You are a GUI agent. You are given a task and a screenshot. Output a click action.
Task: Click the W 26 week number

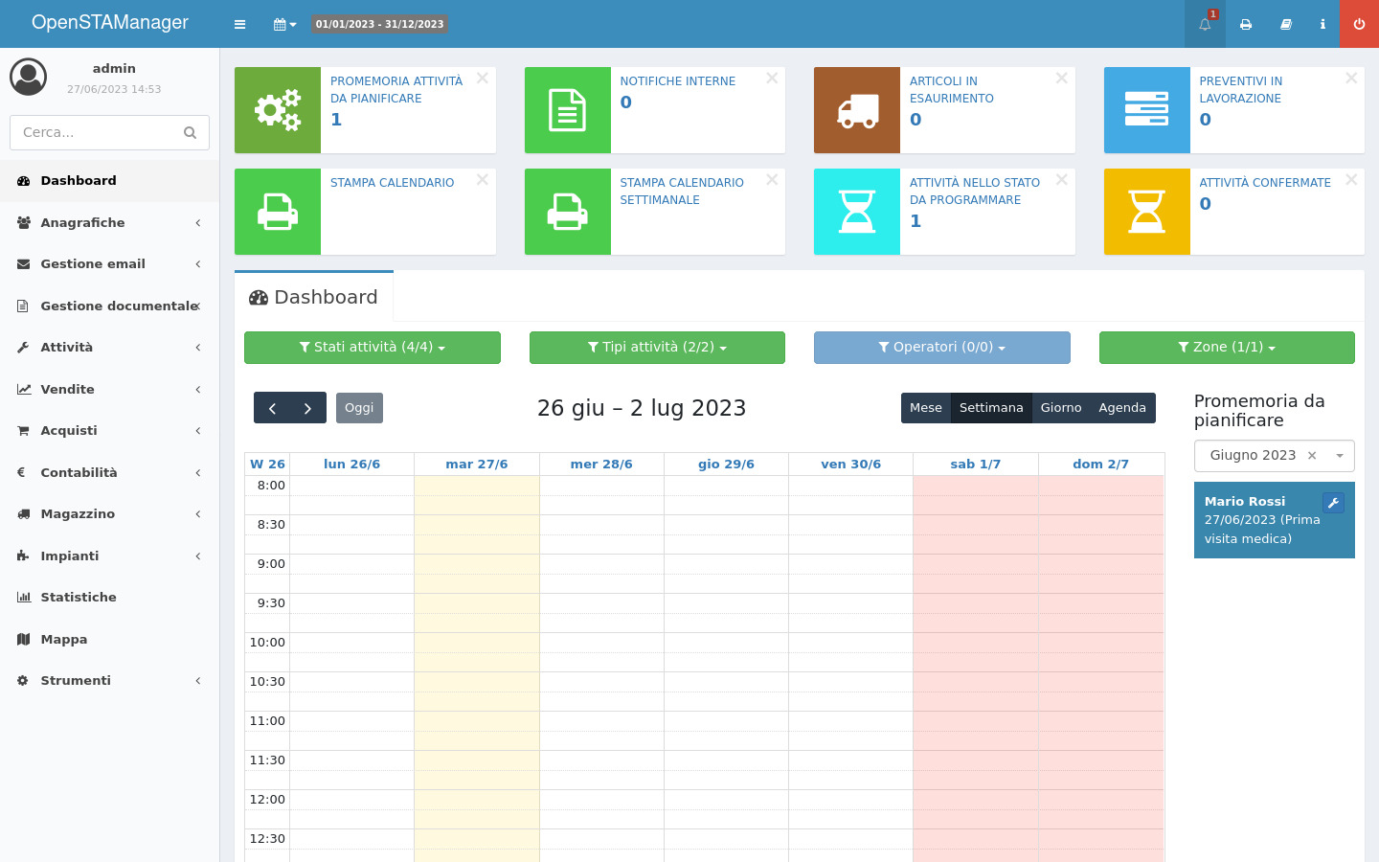point(267,465)
